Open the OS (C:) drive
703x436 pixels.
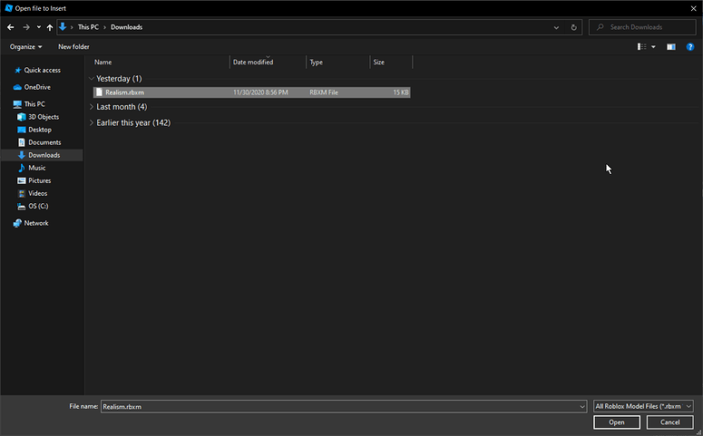tap(38, 206)
